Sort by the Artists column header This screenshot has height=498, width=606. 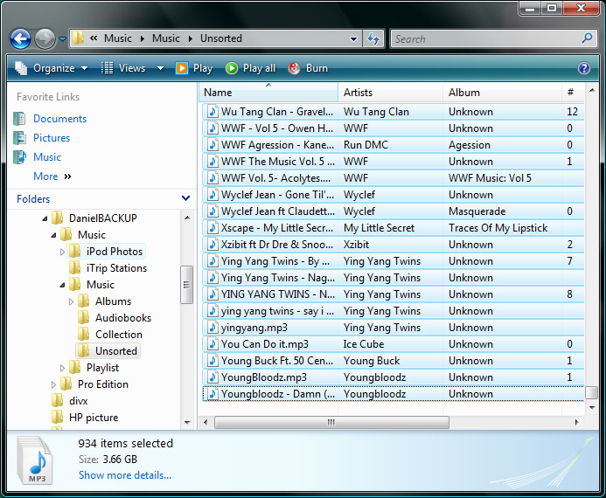click(390, 93)
